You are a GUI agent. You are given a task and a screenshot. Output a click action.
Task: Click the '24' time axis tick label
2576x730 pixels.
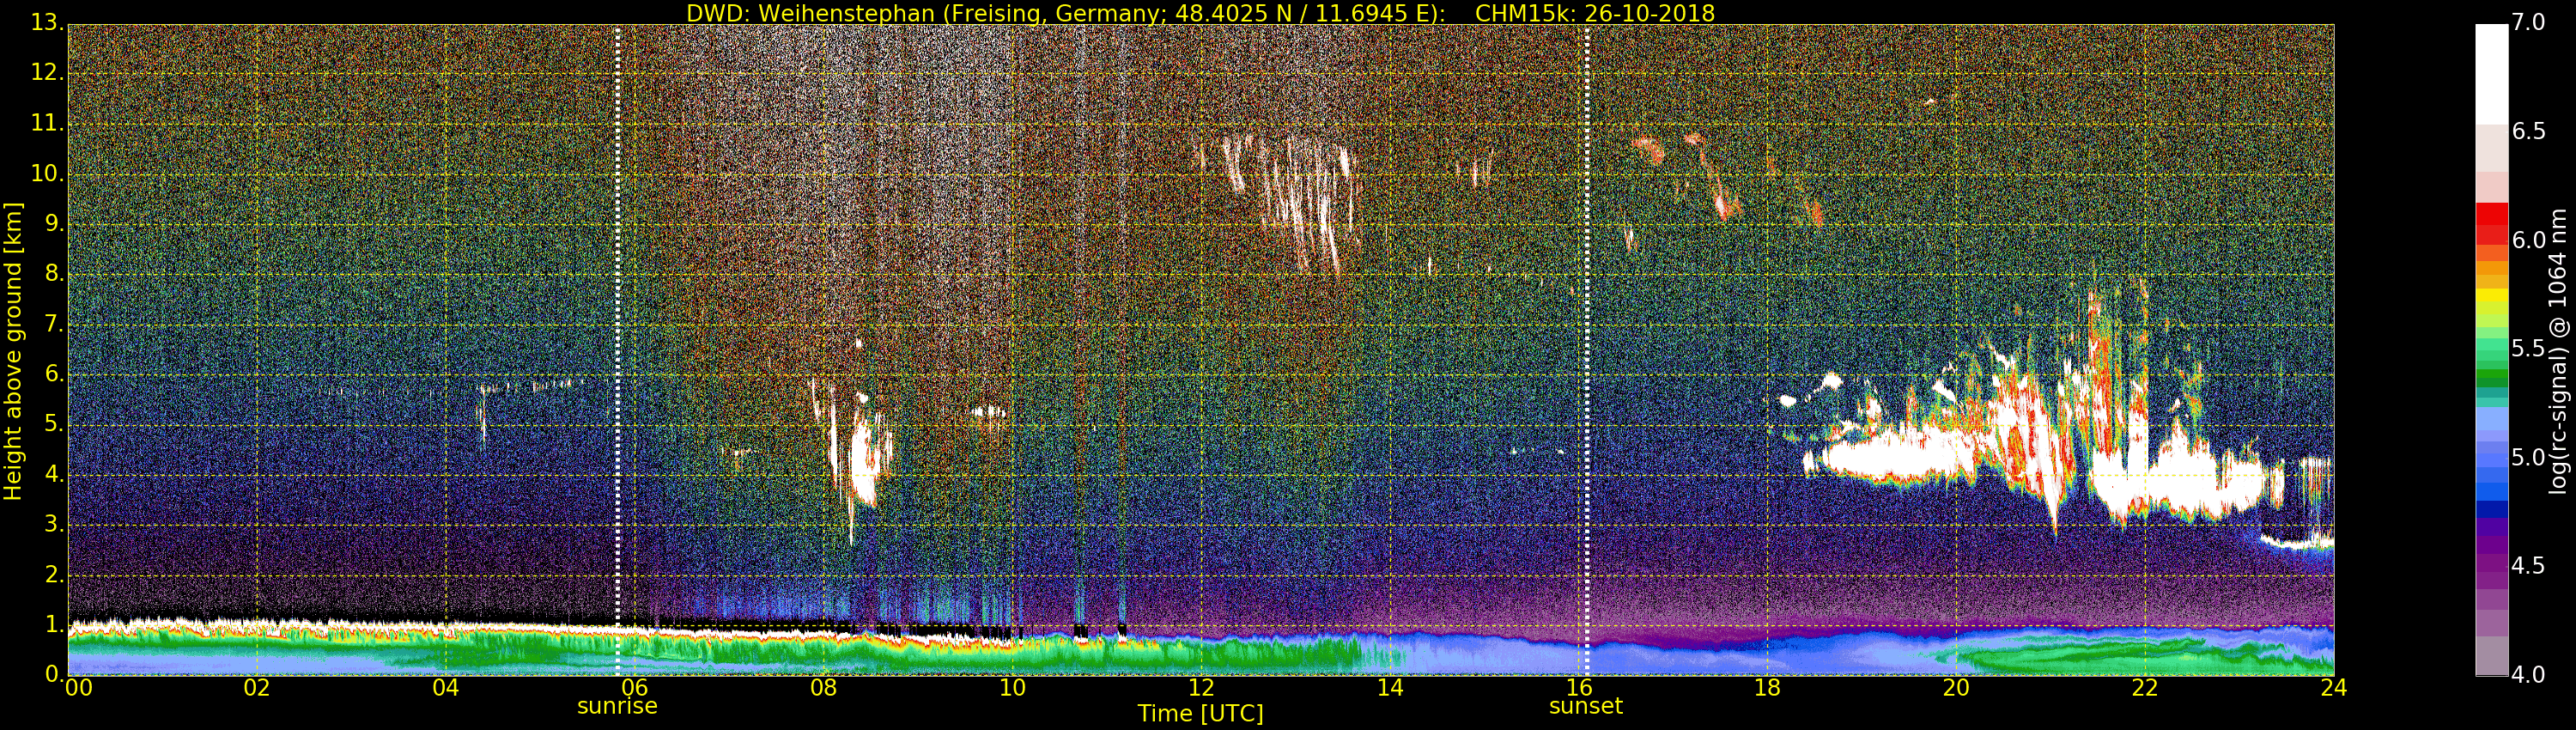pos(2333,688)
